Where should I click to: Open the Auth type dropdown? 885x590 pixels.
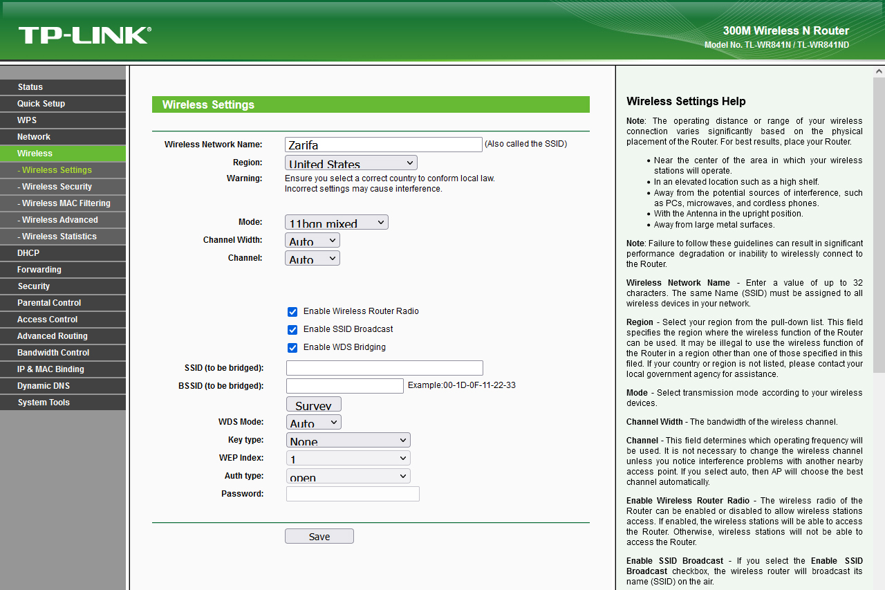tap(348, 476)
